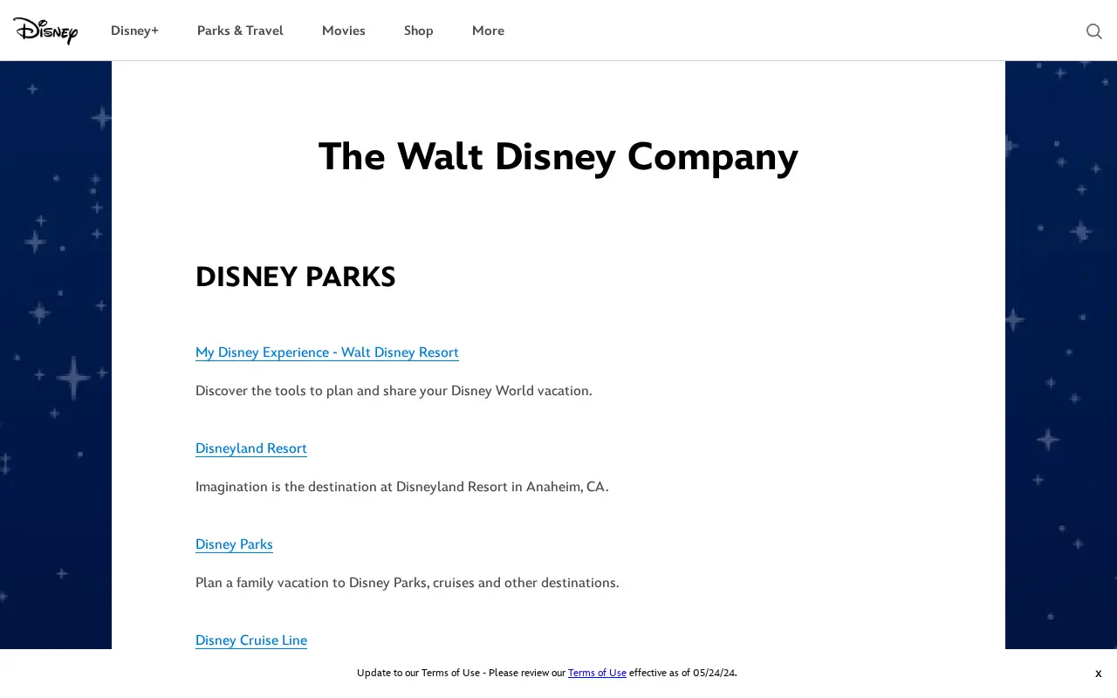This screenshot has height=698, width=1117.
Task: Open the search magnifier icon
Action: (x=1093, y=31)
